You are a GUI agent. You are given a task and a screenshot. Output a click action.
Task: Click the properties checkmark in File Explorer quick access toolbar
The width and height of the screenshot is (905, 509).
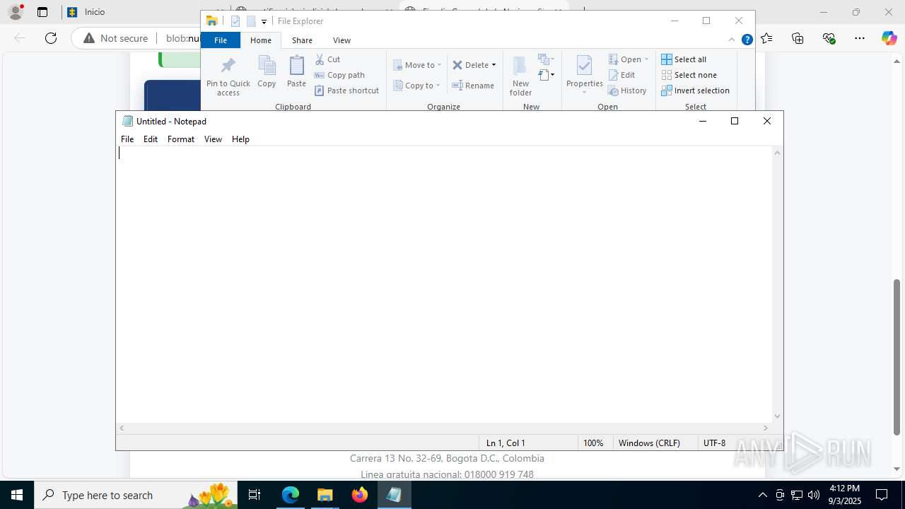pos(236,21)
